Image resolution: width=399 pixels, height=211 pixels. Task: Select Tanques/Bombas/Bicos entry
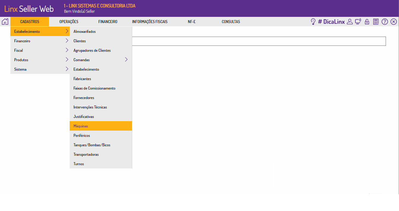[101, 145]
